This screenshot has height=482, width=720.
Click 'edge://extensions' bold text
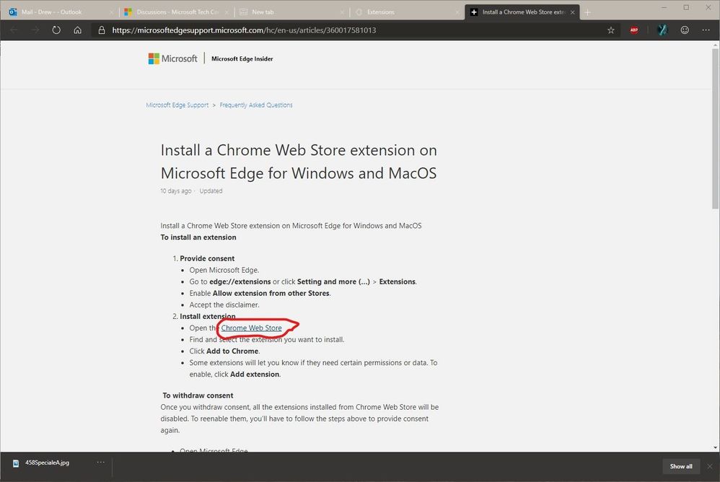tap(240, 282)
